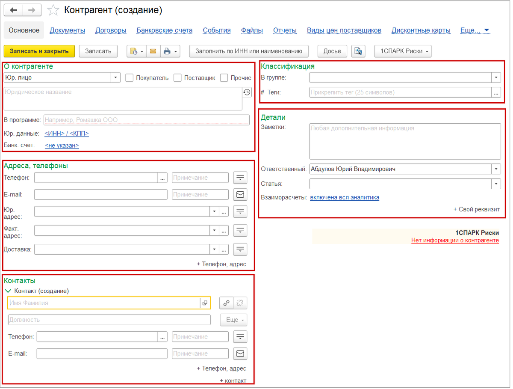Click ellipsis button in Факт. адрес field
Image resolution: width=513 pixels, height=389 pixels.
click(224, 230)
